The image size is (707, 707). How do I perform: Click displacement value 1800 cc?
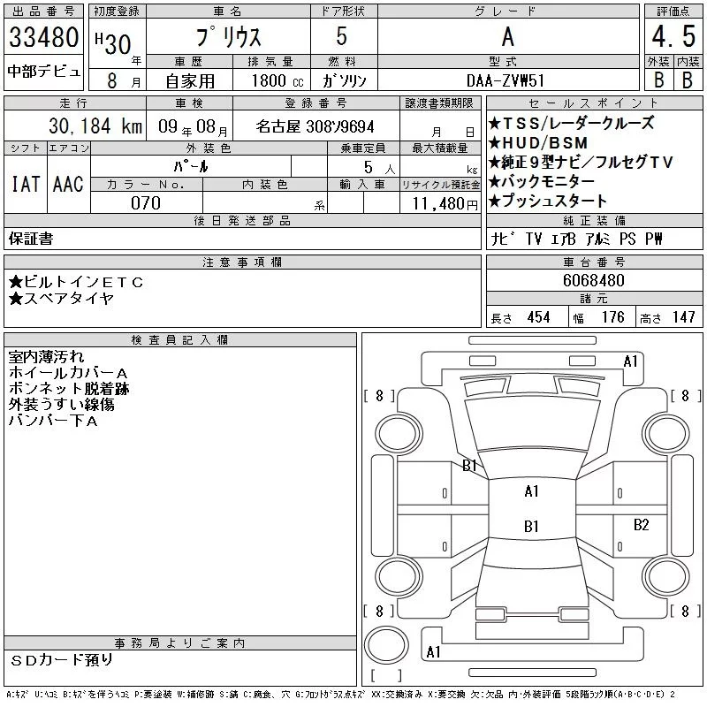pyautogui.click(x=277, y=80)
